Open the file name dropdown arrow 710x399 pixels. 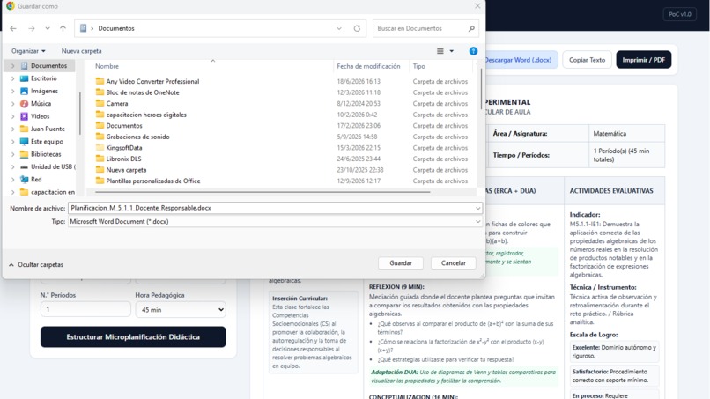[477, 208]
